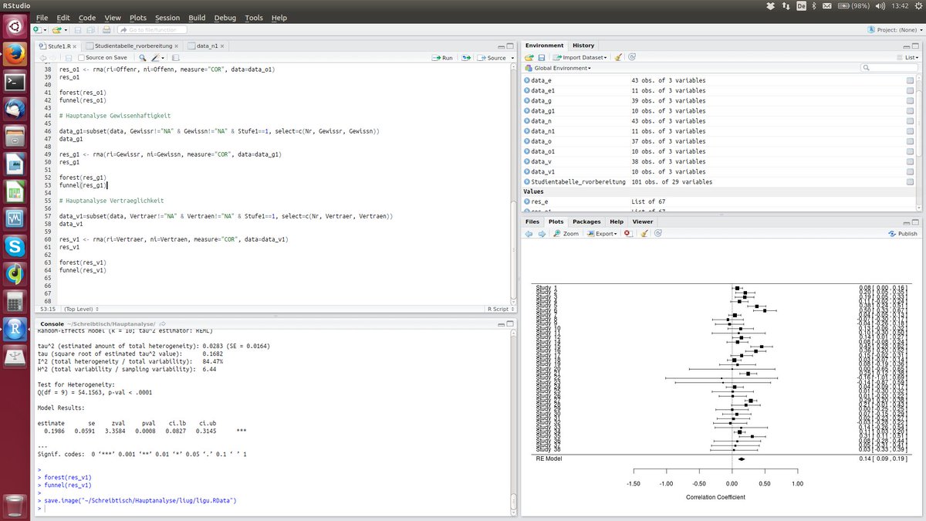Viewport: 926px width, 521px height.
Task: Open the Session menu in the menu bar
Action: coord(167,18)
